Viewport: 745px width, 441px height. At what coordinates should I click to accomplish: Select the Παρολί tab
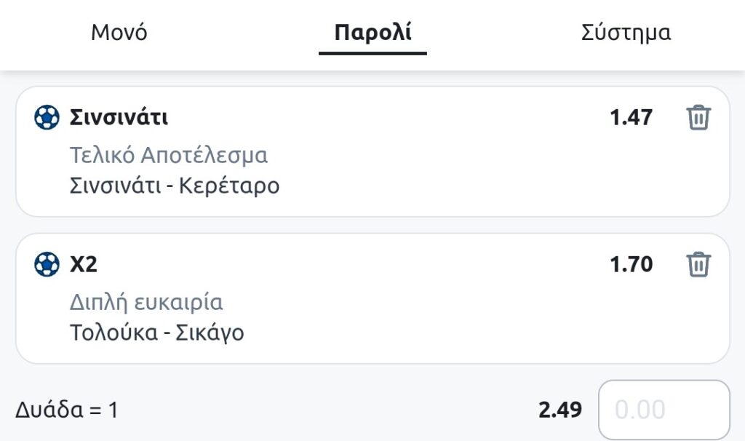coord(372,33)
